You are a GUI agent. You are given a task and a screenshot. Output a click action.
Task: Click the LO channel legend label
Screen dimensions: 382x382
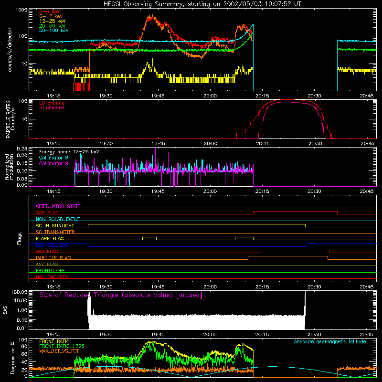click(53, 103)
